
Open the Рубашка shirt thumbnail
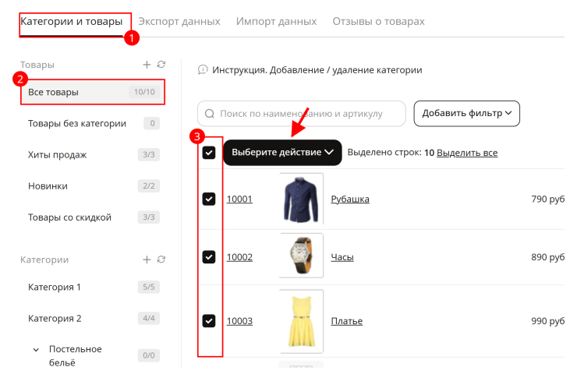point(302,199)
